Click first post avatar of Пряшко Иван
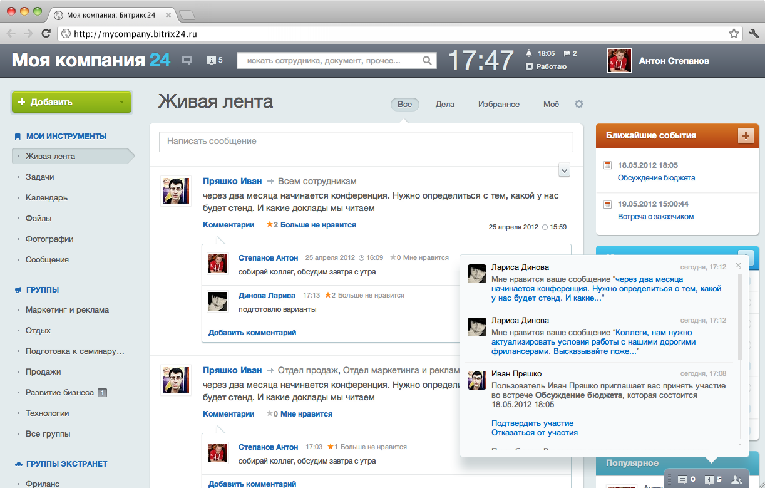 coord(176,191)
